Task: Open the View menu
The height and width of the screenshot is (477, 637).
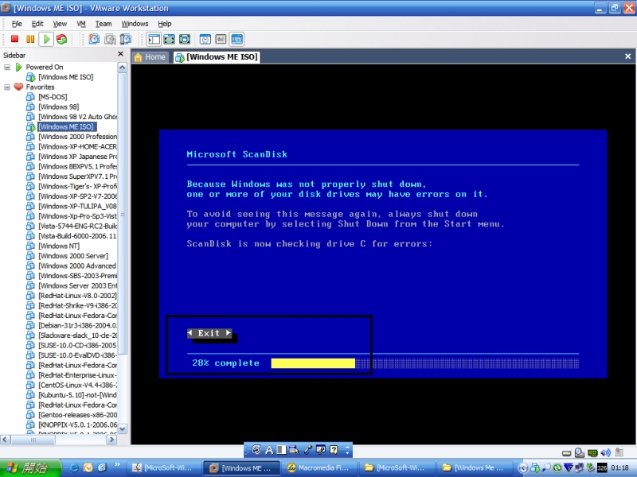Action: click(60, 24)
